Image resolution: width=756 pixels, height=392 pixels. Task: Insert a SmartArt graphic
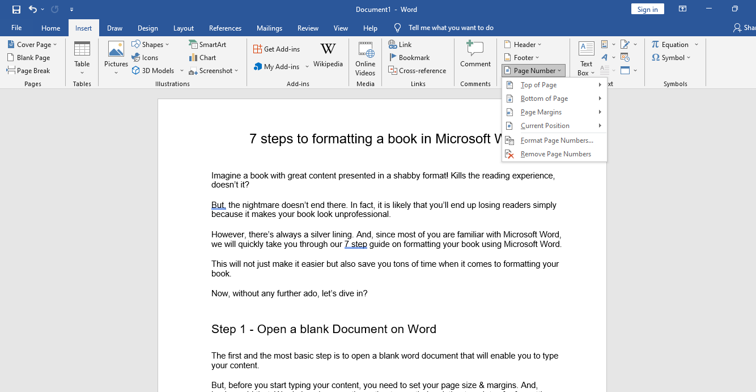207,45
